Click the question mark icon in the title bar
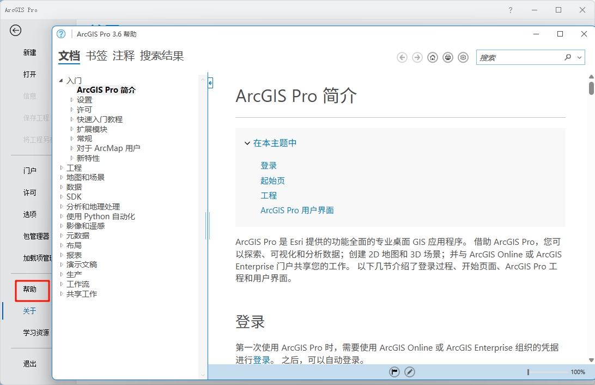595x385 pixels. (x=510, y=10)
